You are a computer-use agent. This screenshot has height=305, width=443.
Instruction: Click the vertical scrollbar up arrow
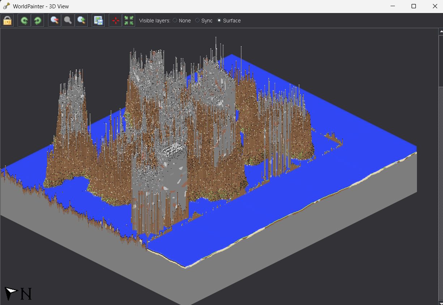(x=440, y=32)
